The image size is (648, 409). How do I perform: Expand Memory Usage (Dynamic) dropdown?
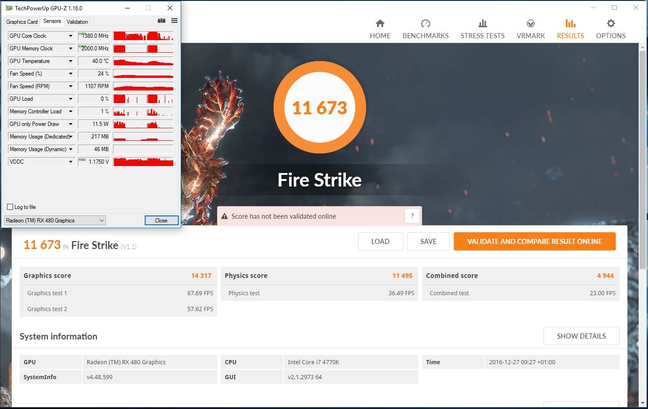tap(71, 149)
